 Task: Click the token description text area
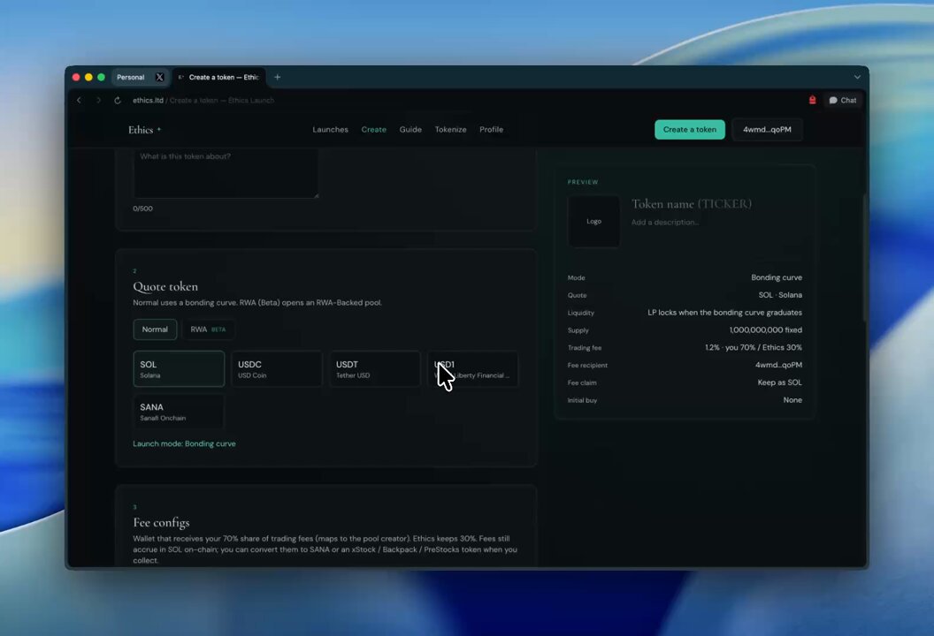point(226,173)
